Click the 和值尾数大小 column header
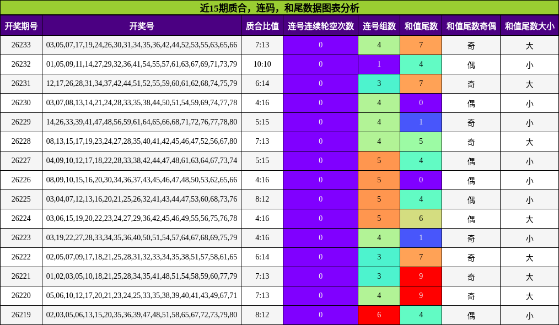The width and height of the screenshot is (559, 325). click(x=529, y=26)
